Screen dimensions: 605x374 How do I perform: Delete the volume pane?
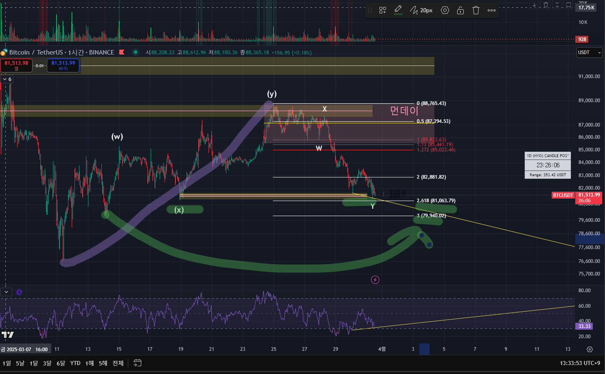click(546, 5)
